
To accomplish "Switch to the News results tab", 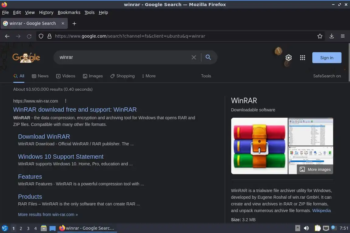I will 40,76.
